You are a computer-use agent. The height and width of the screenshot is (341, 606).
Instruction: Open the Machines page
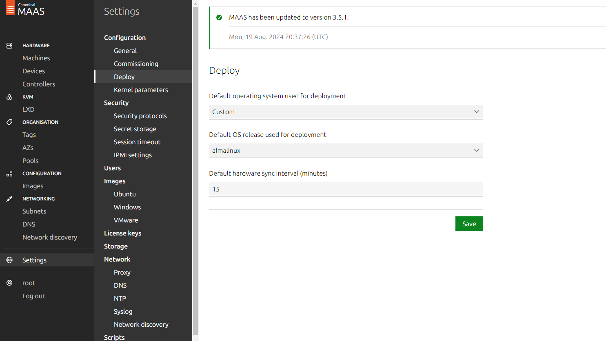pyautogui.click(x=36, y=58)
